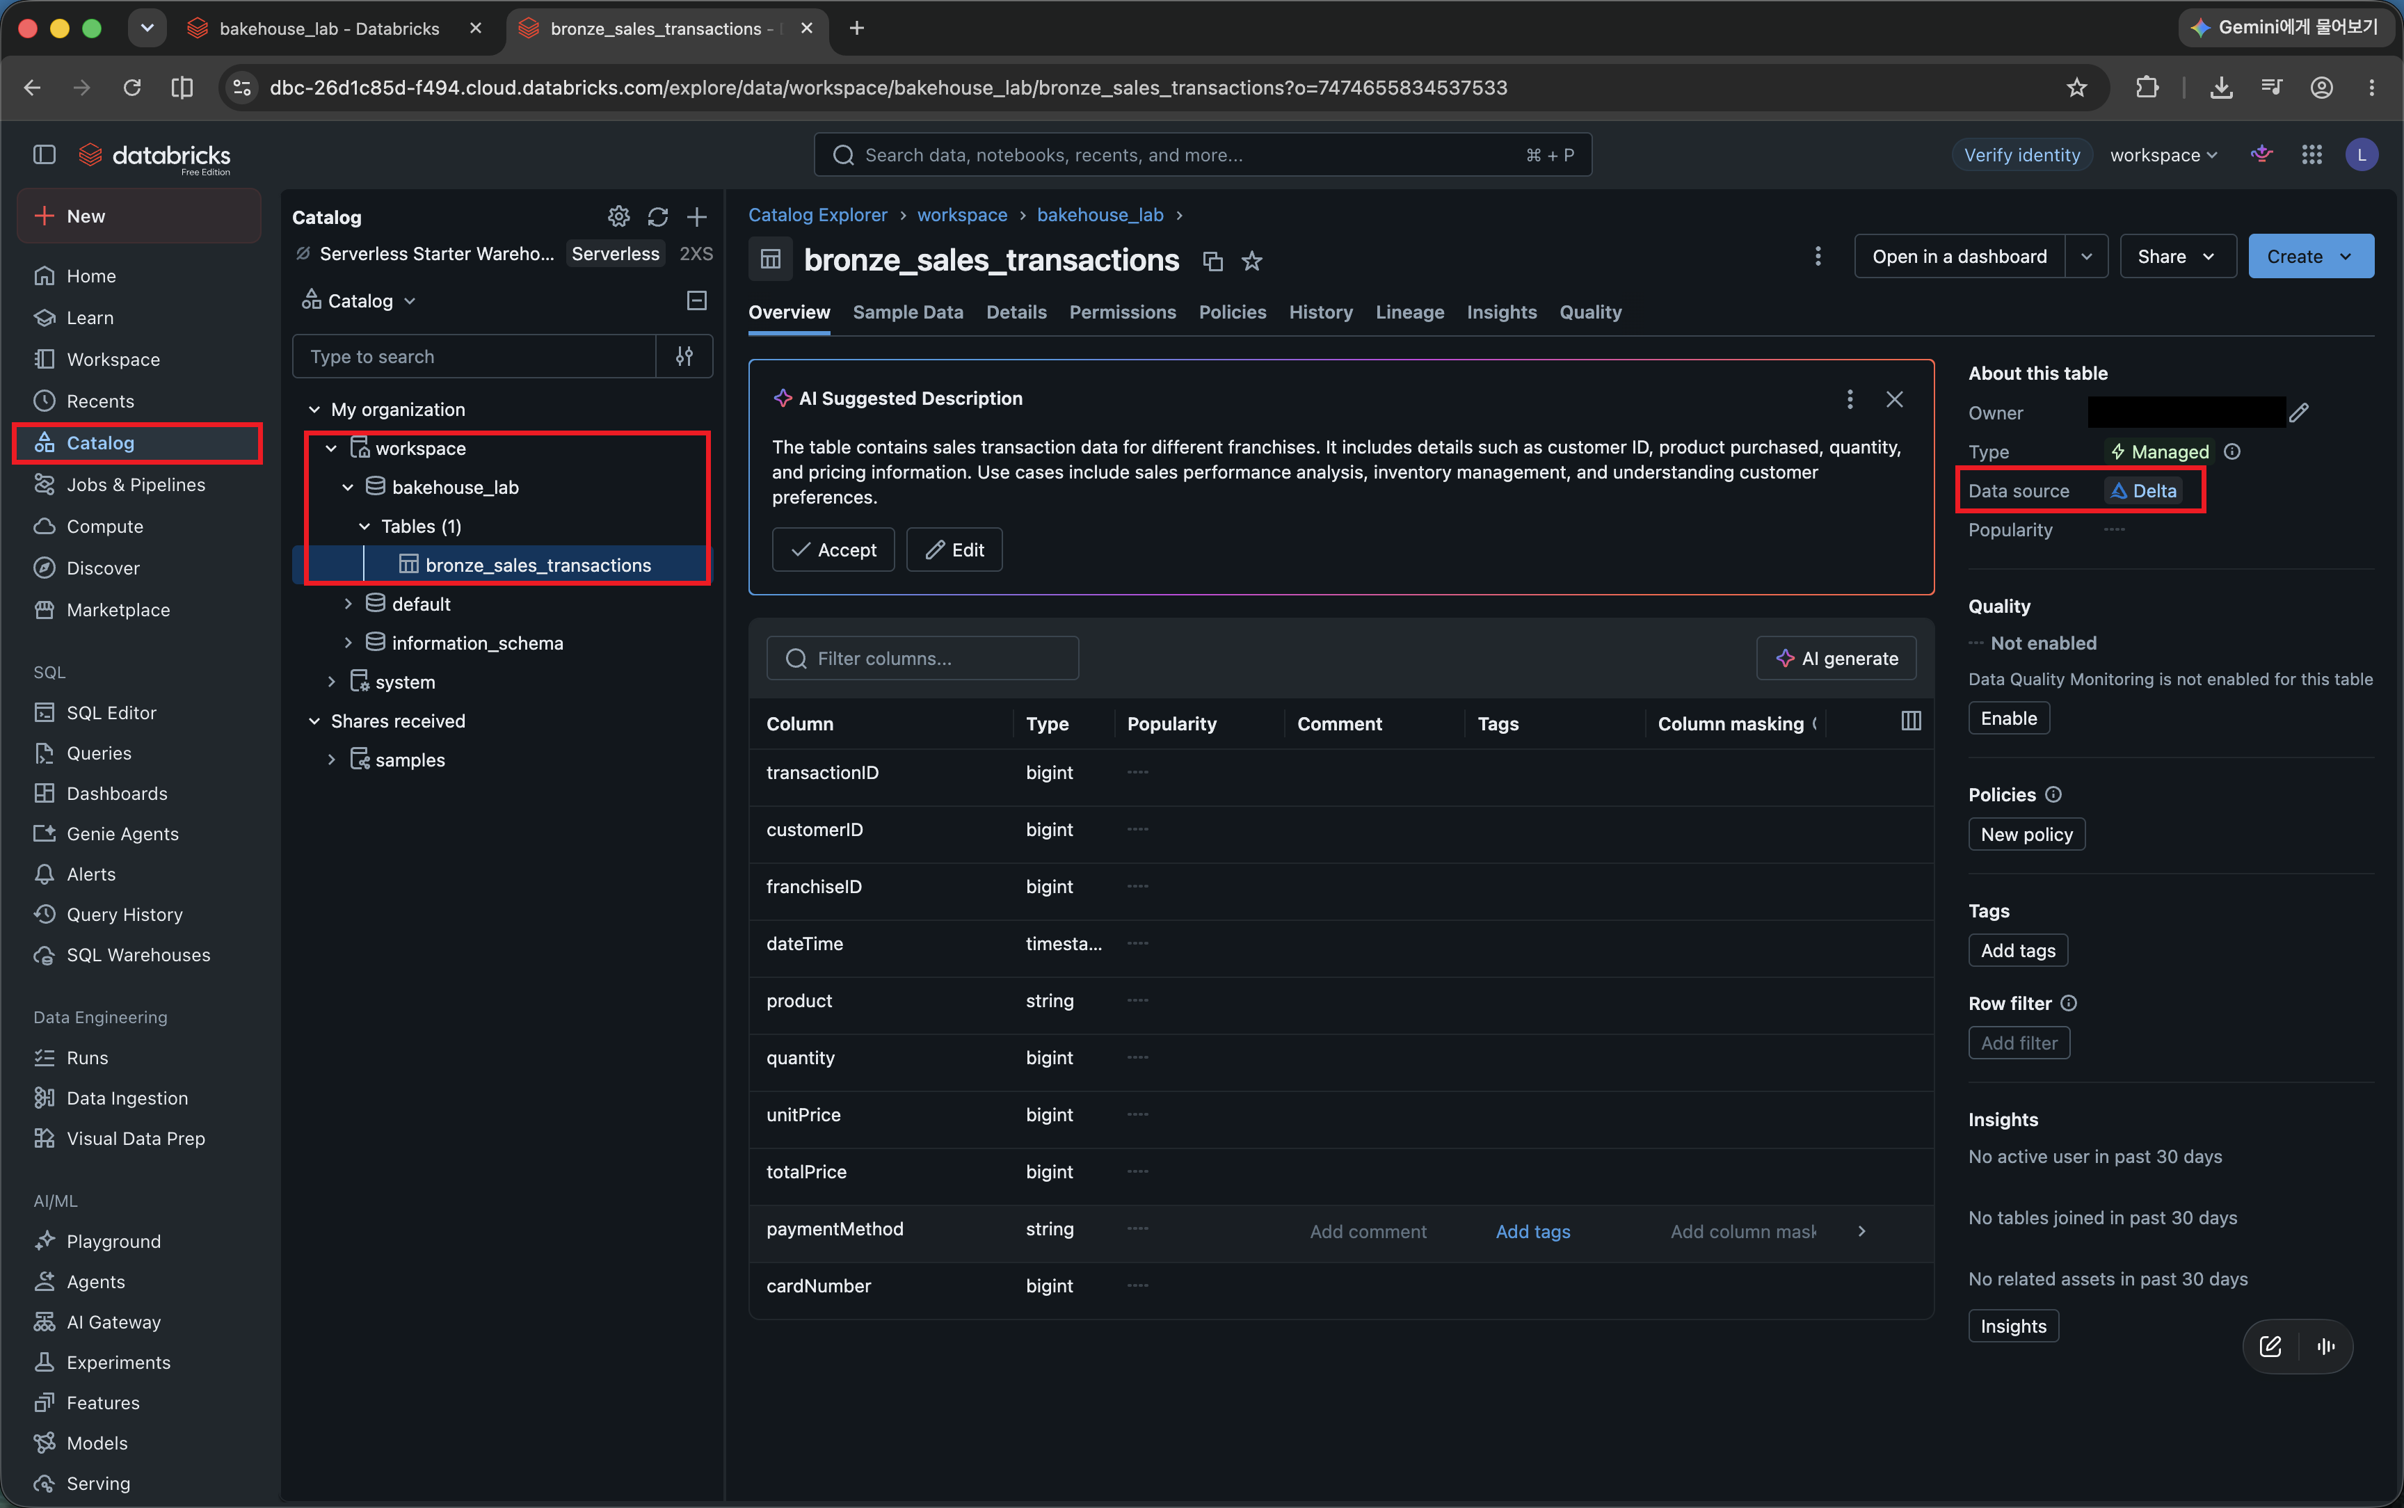Open the app switcher grid icon
2404x1508 pixels.
coord(2311,154)
